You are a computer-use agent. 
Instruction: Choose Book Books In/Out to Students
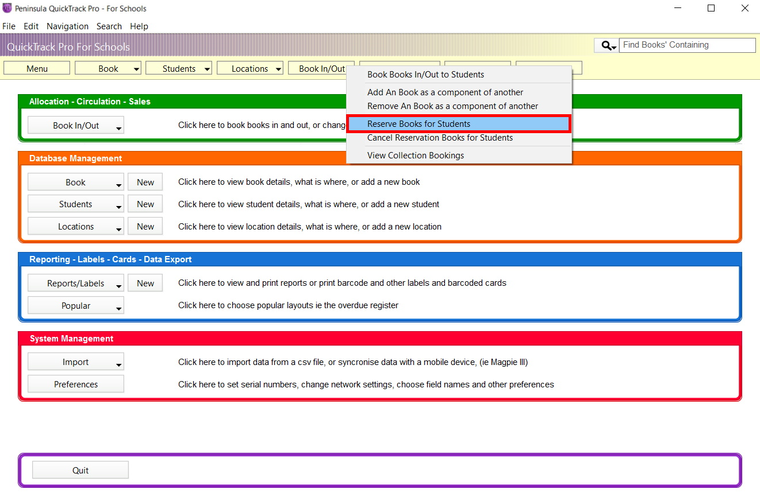coord(459,75)
